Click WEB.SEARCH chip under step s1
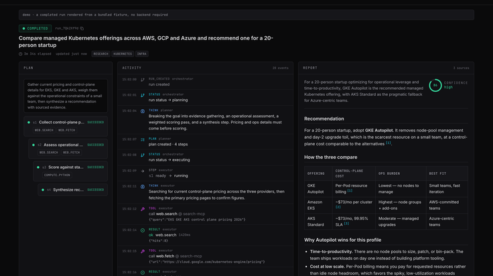The width and height of the screenshot is (493, 276). tap(44, 130)
